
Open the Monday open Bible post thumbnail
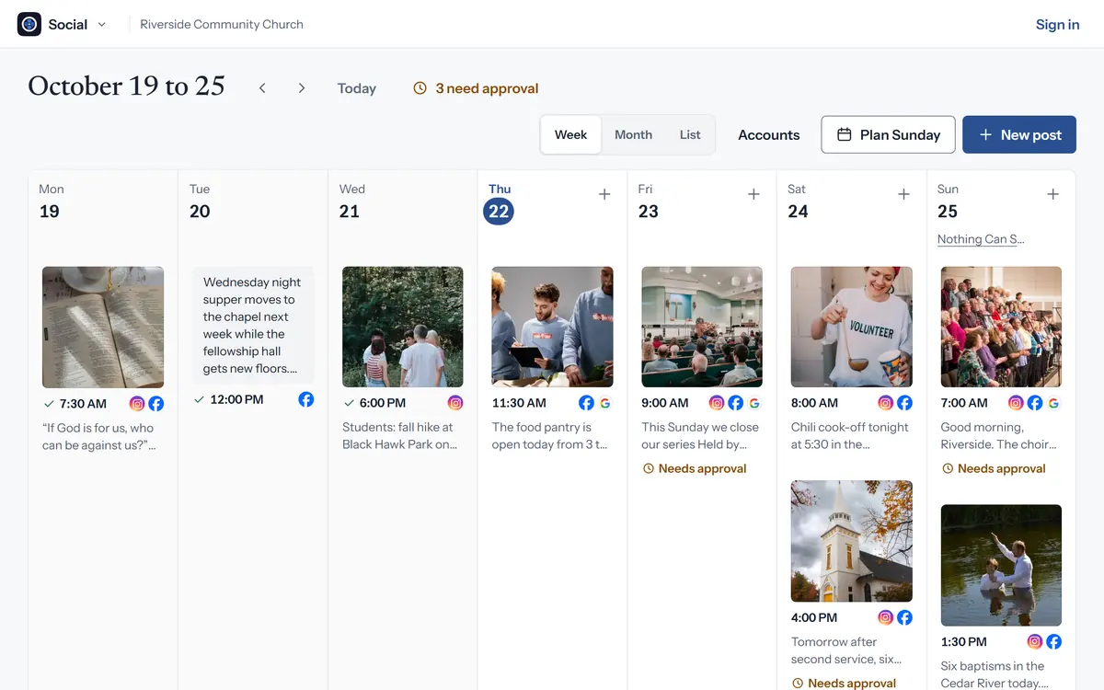[x=103, y=328]
